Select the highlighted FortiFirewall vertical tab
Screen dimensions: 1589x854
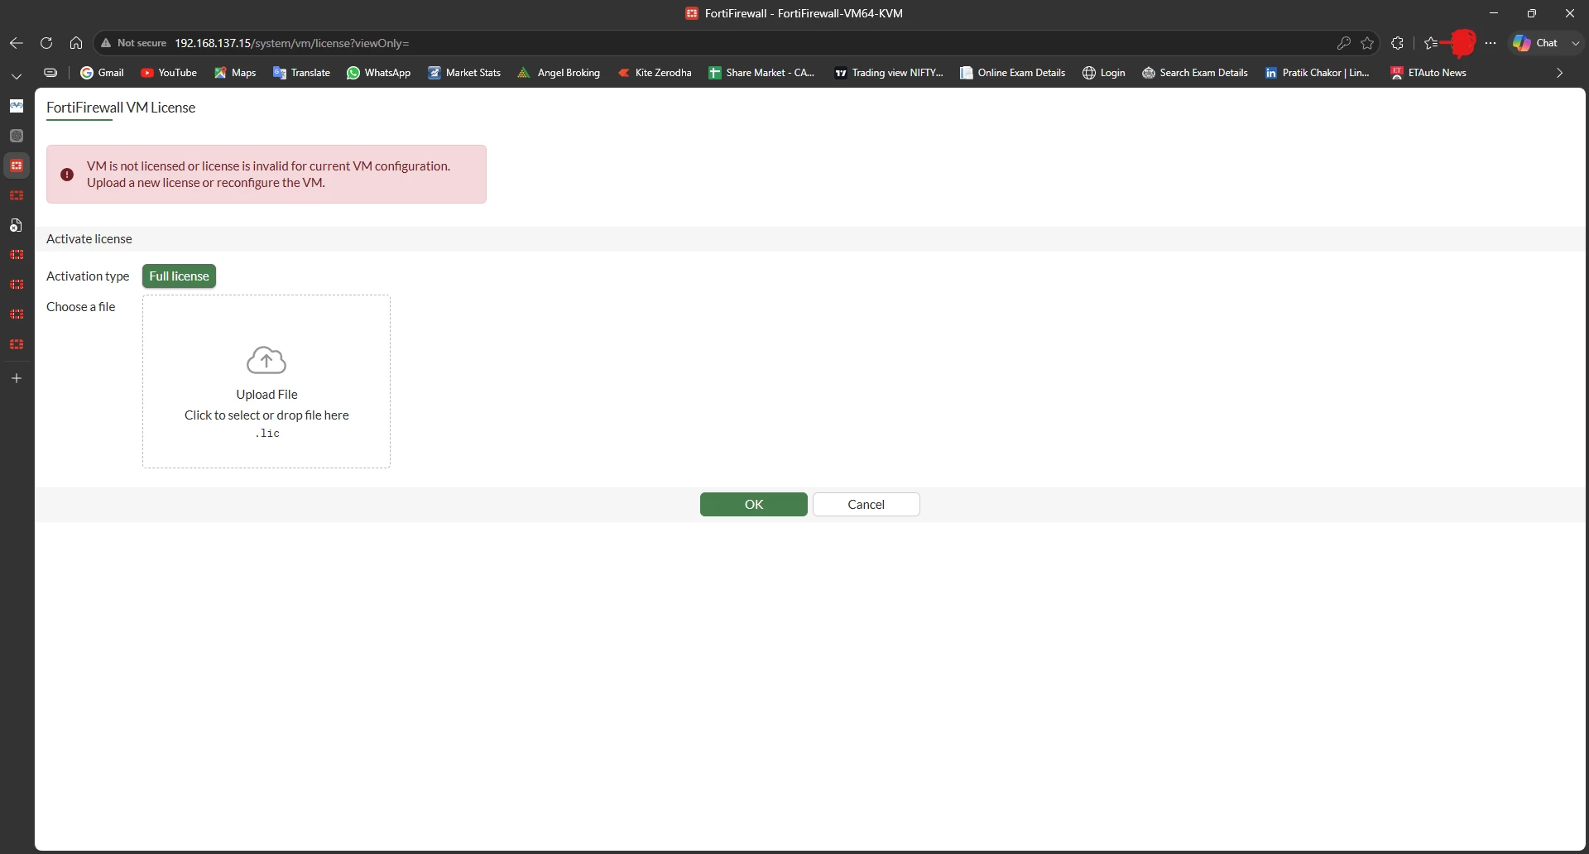click(17, 166)
